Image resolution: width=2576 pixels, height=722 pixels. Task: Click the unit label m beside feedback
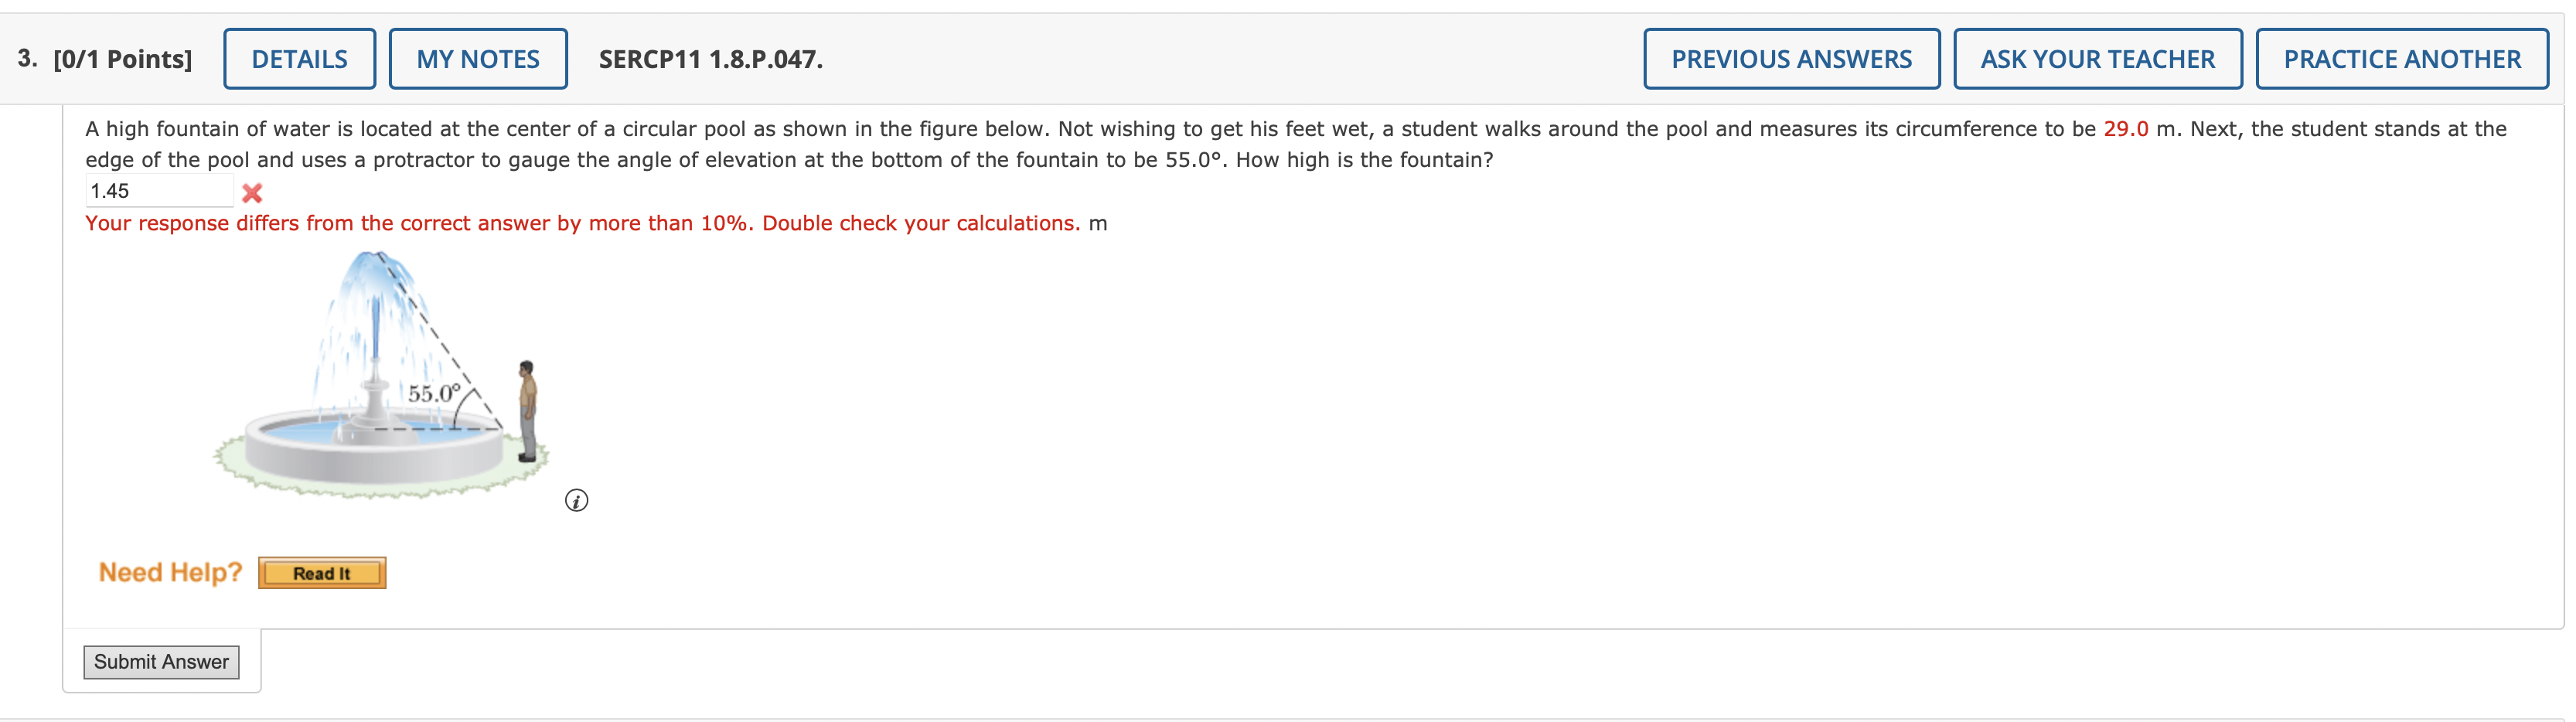pyautogui.click(x=1099, y=224)
